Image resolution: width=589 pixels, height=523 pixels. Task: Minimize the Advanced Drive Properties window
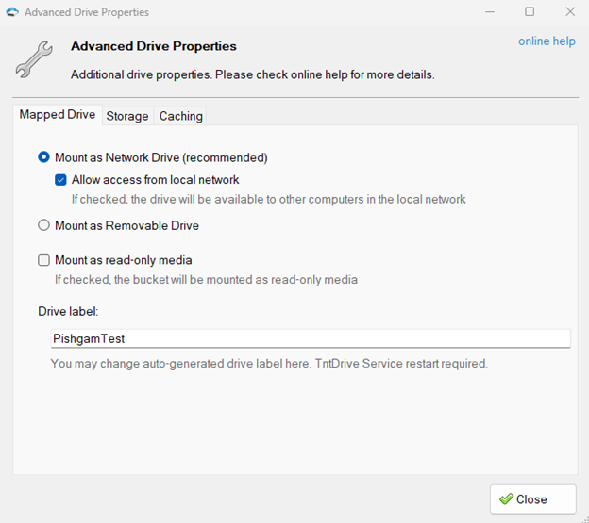pos(490,12)
